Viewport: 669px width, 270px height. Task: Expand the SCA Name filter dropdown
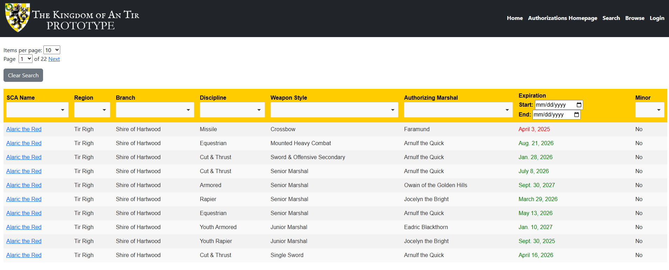tap(37, 110)
